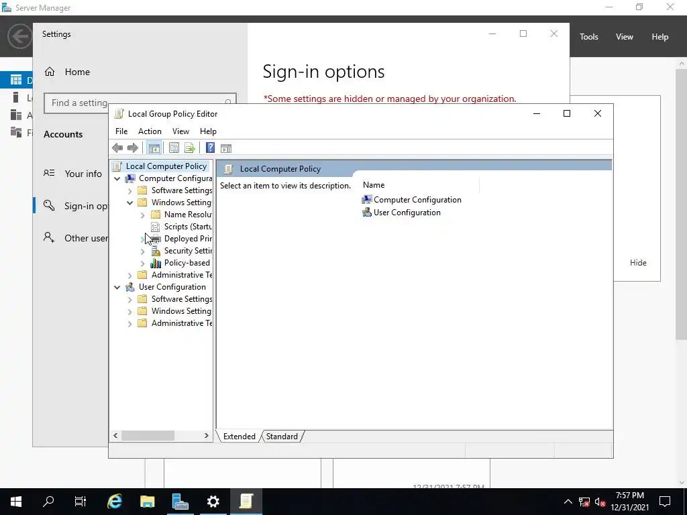Viewport: 687px width, 515px height.
Task: Open User Configuration icon in Name list
Action: 367,213
